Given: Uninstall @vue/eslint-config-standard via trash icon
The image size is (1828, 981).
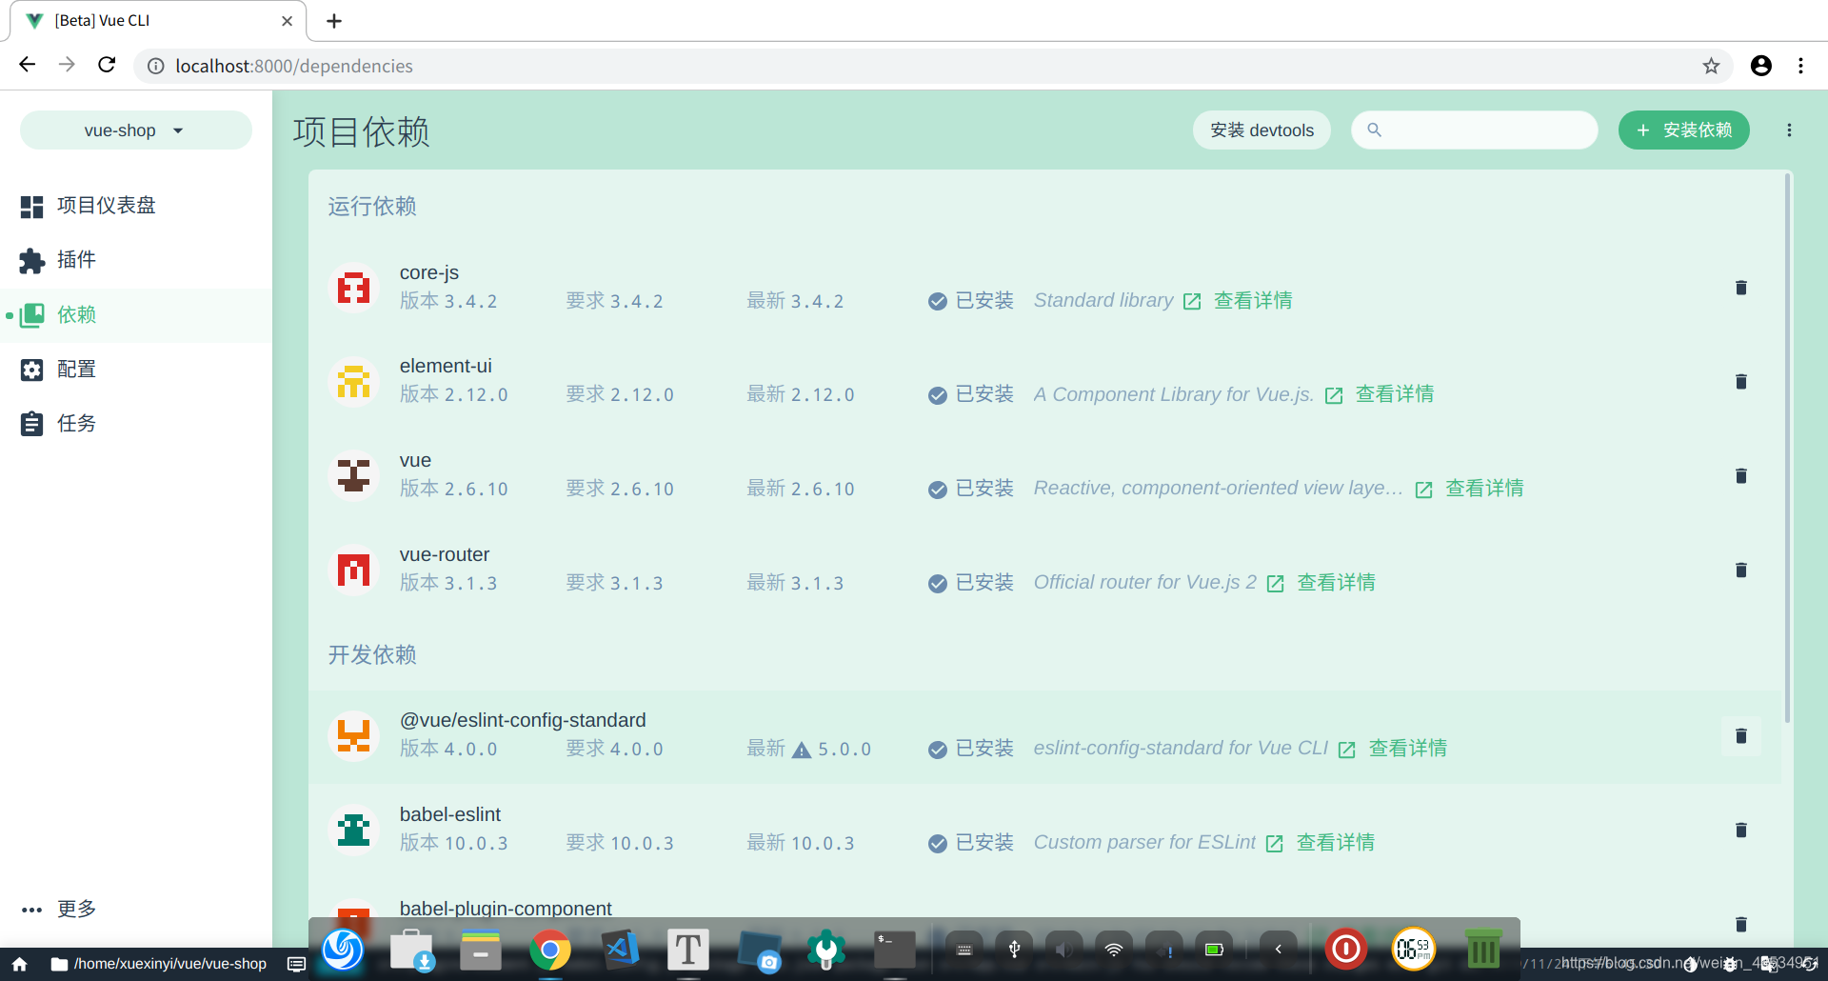Looking at the screenshot, I should (x=1740, y=736).
